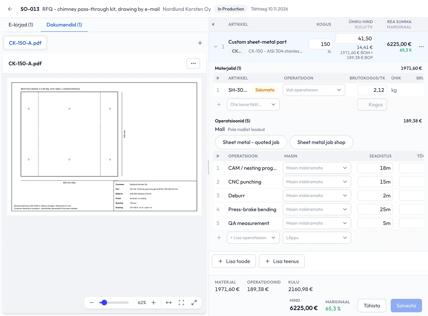
Task: Edit unit price field 41,50
Action: [355, 39]
